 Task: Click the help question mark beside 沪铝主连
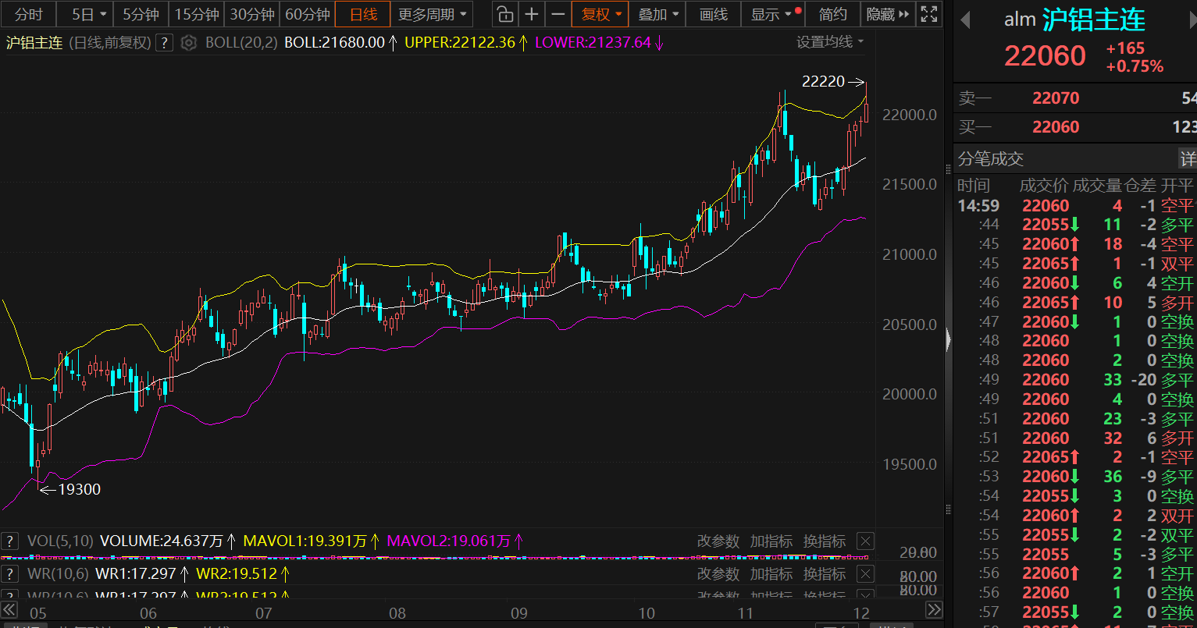(163, 43)
